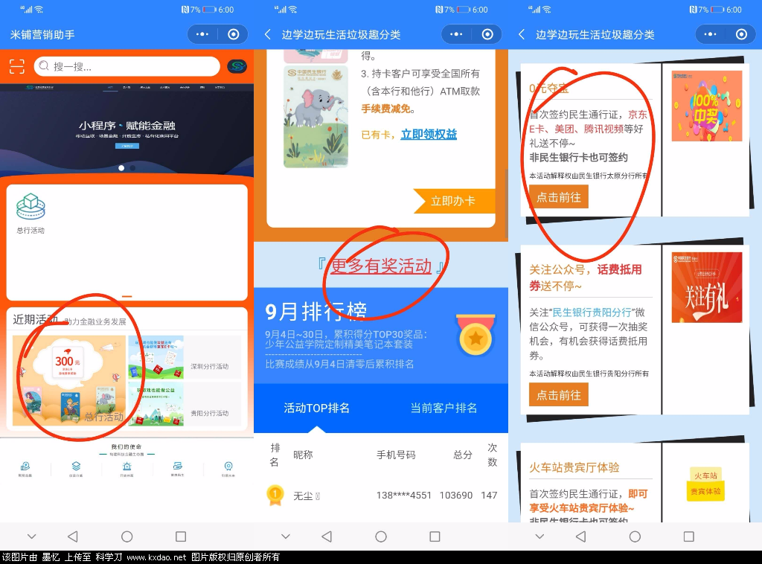Switch to the 活动TOP排名 tab
This screenshot has height=564, width=762.
pos(318,408)
